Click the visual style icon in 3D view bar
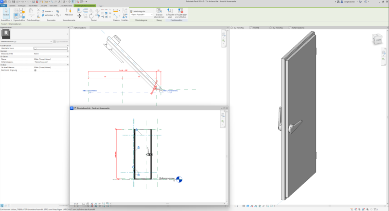 click(248, 206)
